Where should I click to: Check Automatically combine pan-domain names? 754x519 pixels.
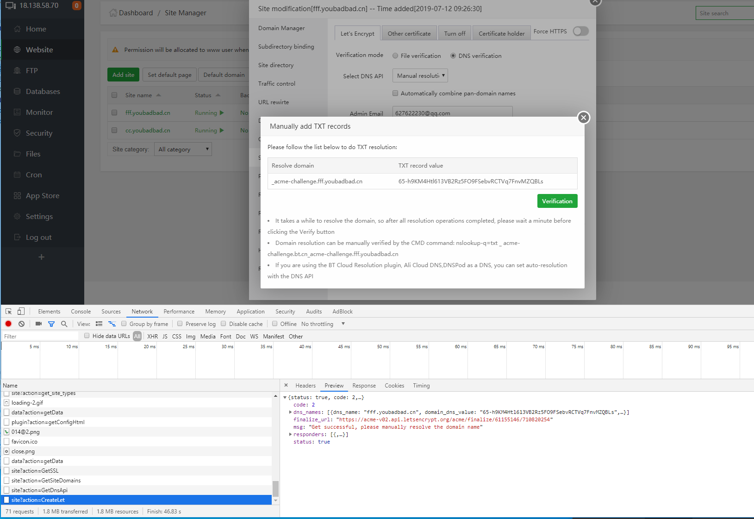pyautogui.click(x=395, y=93)
